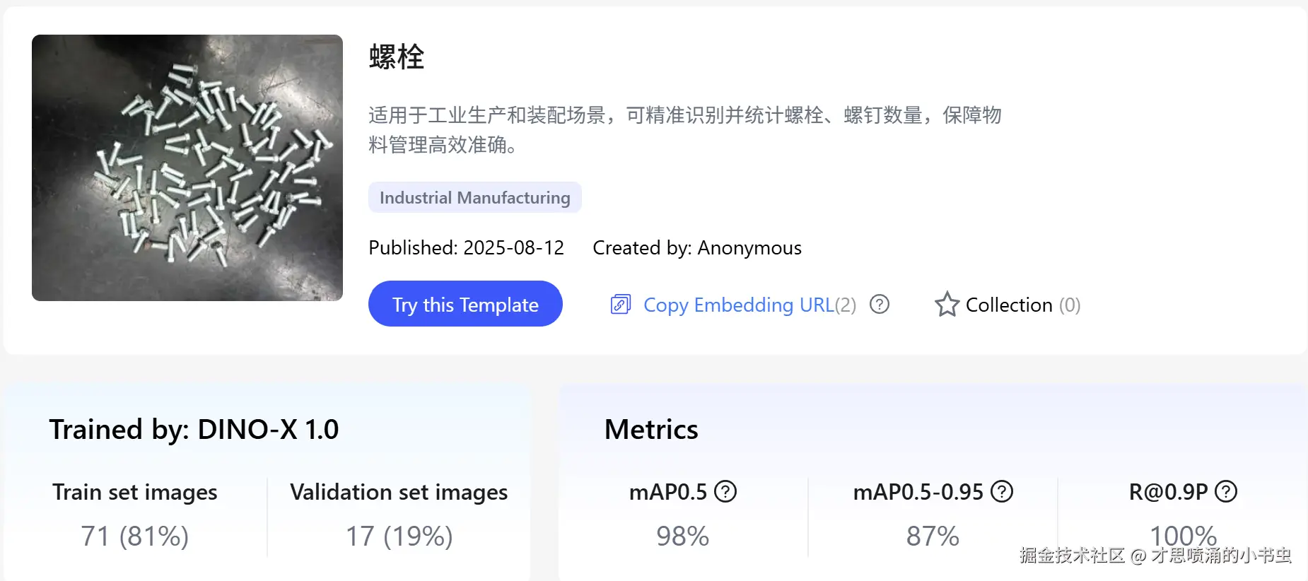Click help icon beside Copy Embedding URL
This screenshot has height=581, width=1308.
879,305
